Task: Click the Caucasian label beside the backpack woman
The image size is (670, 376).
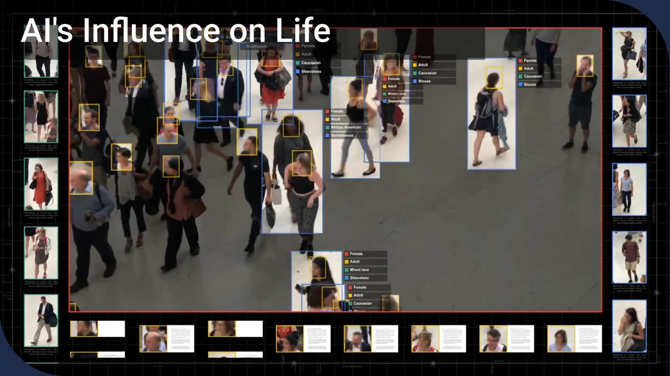Action: (x=533, y=76)
